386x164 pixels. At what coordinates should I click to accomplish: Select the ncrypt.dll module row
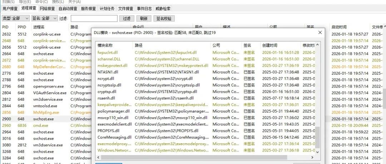point(206,79)
